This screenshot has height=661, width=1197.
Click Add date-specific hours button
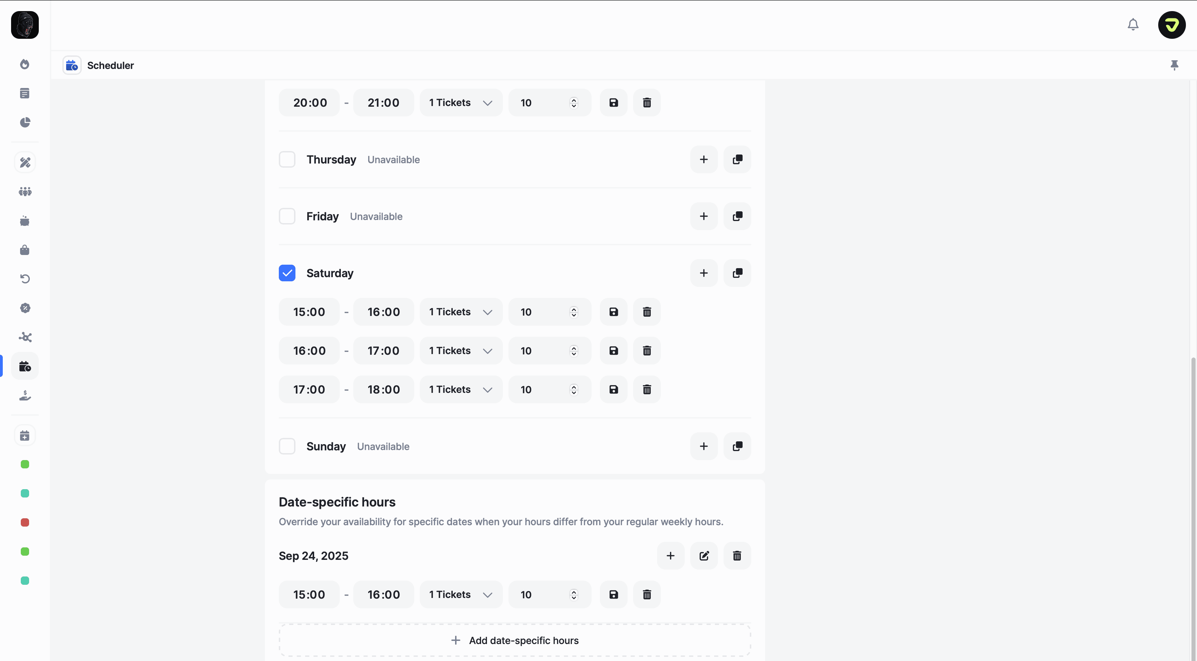[514, 641]
